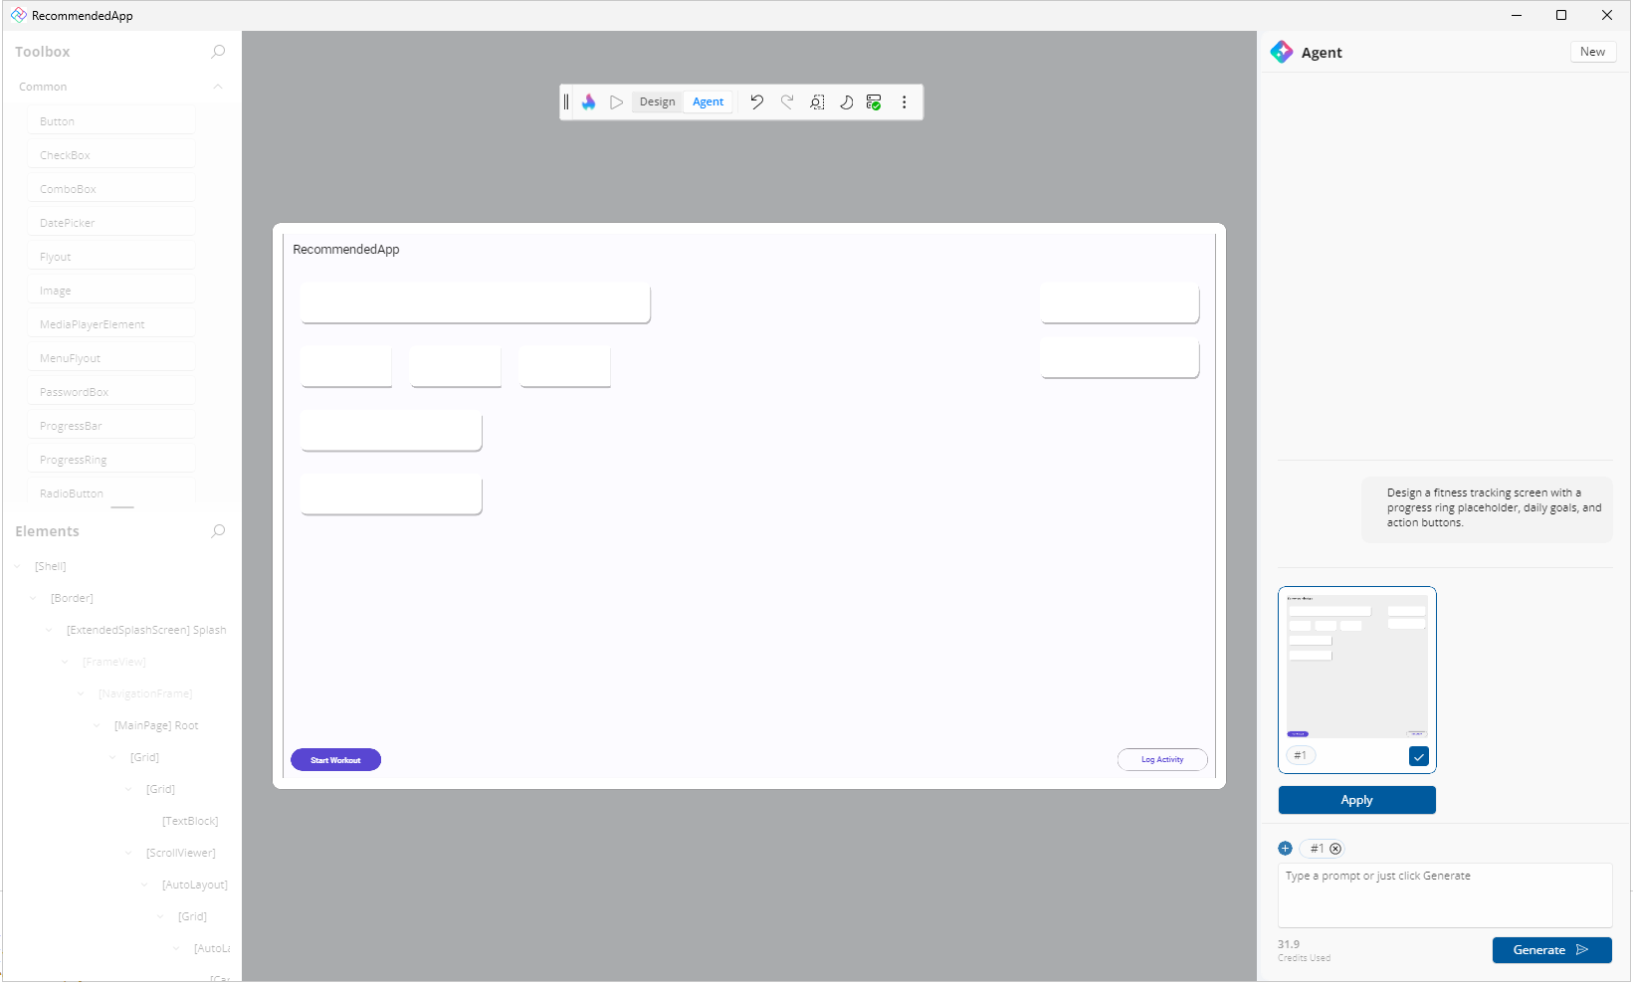Remove the #1 chip from the prompt
This screenshot has height=985, width=1633.
1335,849
